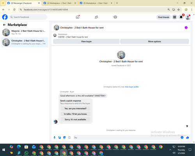Image resolution: width=195 pixels, height=156 pixels.
Task: Reload the page
Action: [14, 9]
